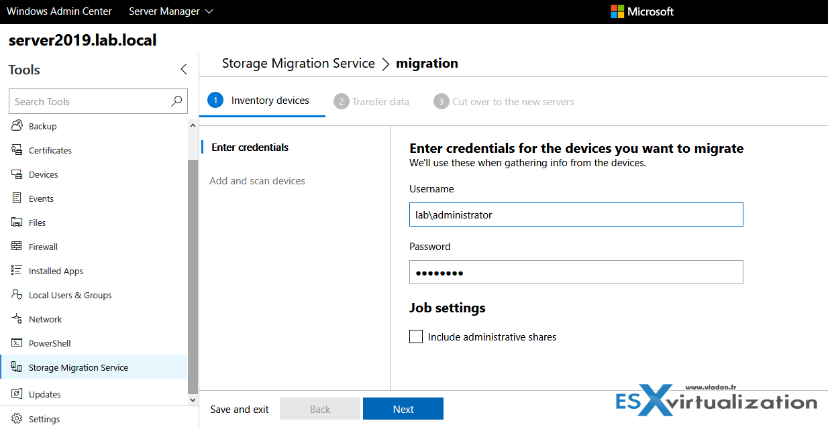Open the Devices tool icon

17,174
